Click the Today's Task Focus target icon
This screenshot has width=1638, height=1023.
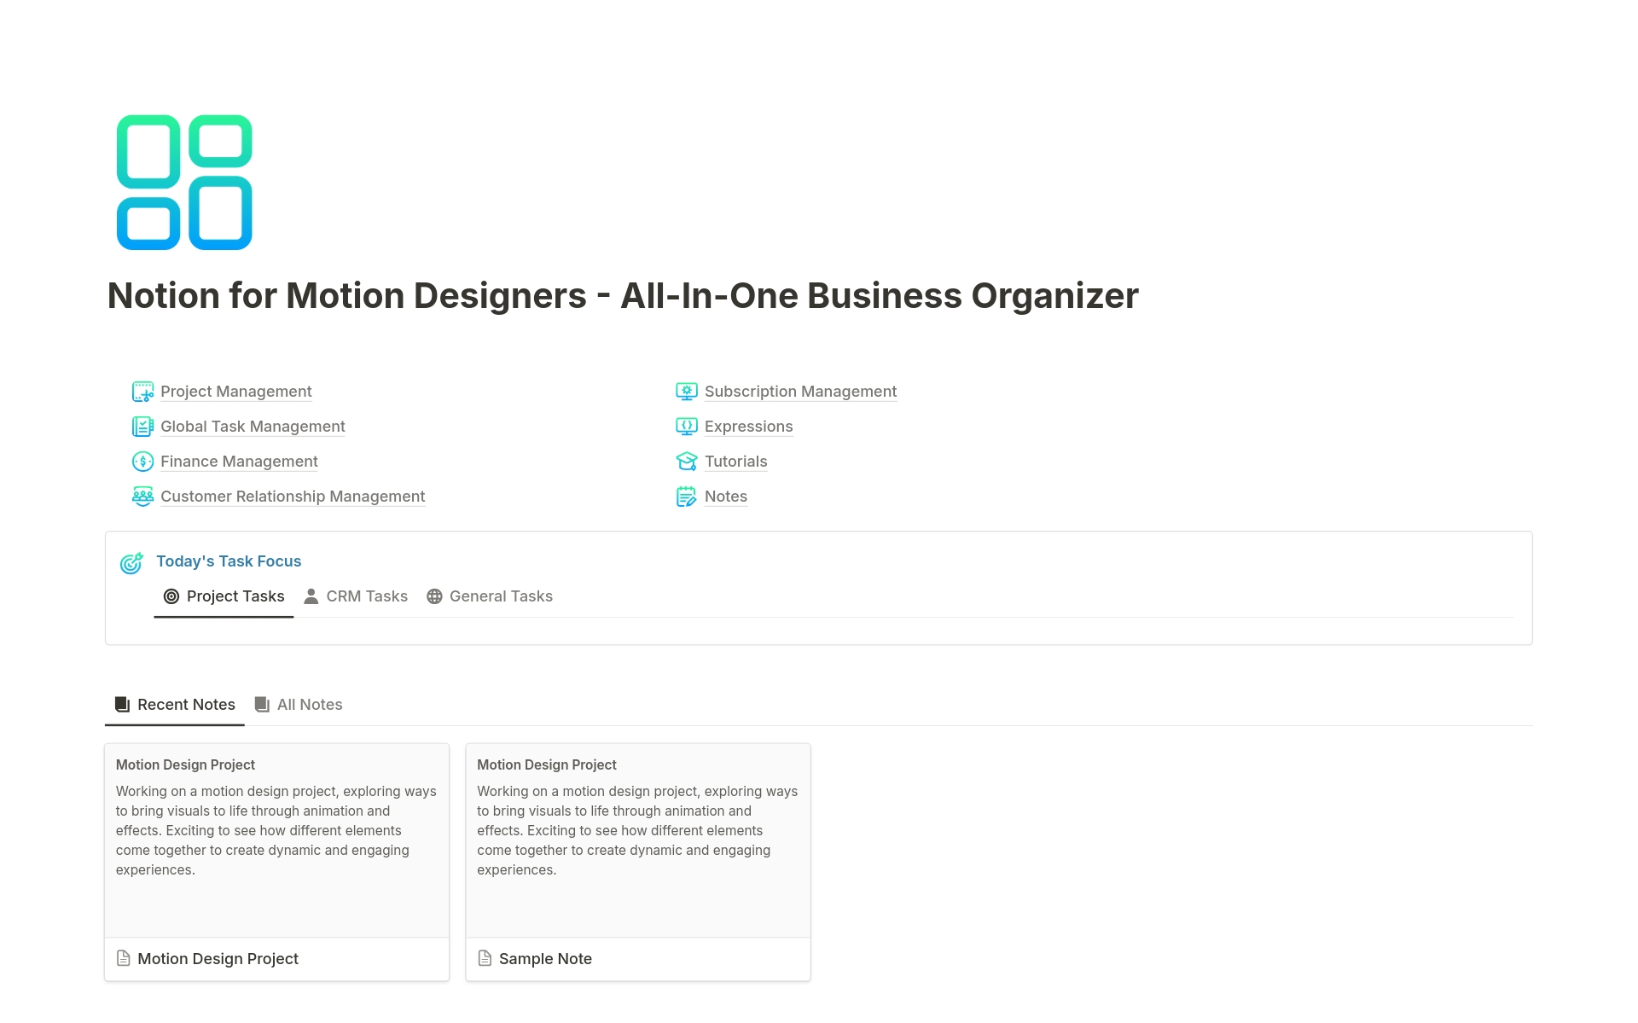tap(131, 563)
